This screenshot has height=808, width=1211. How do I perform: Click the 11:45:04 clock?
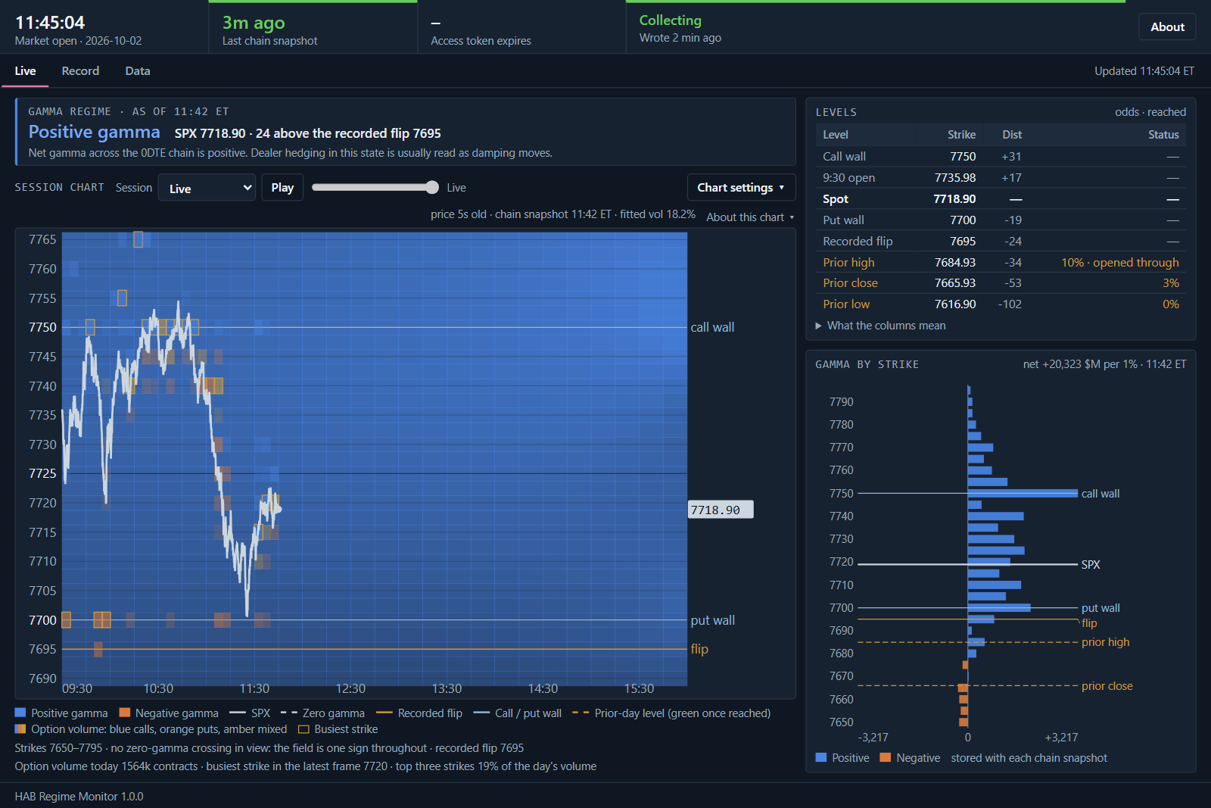50,23
